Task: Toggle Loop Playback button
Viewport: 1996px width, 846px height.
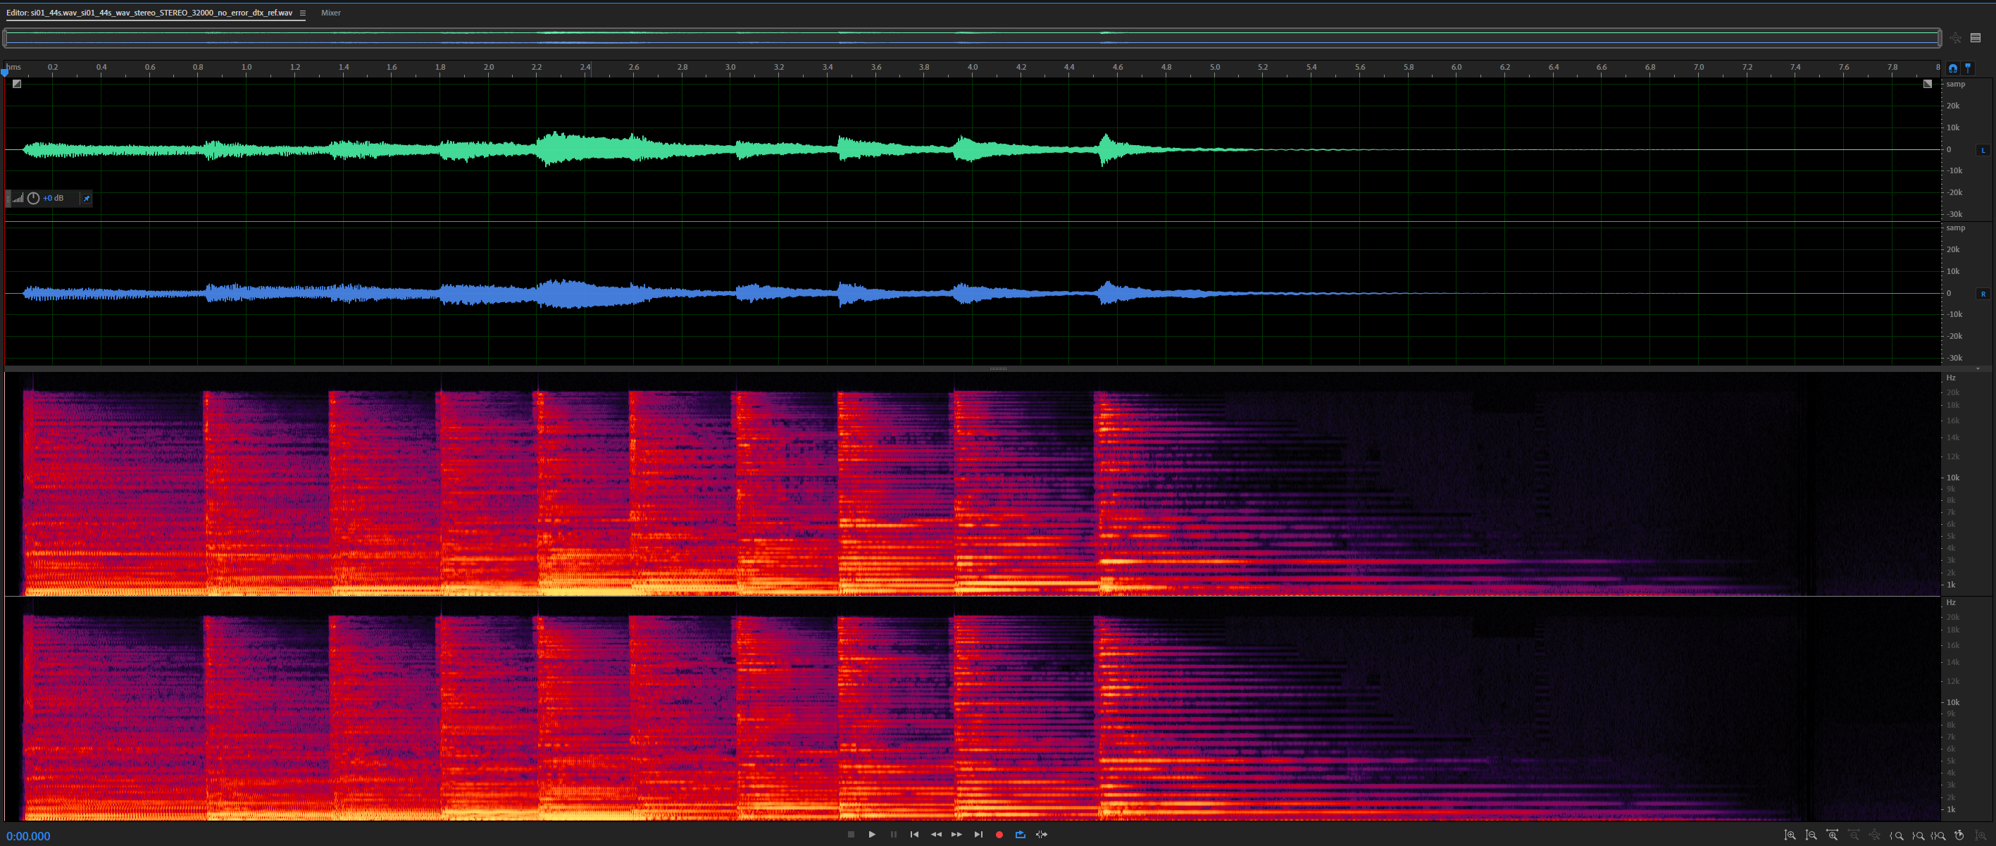Action: pyautogui.click(x=1020, y=835)
